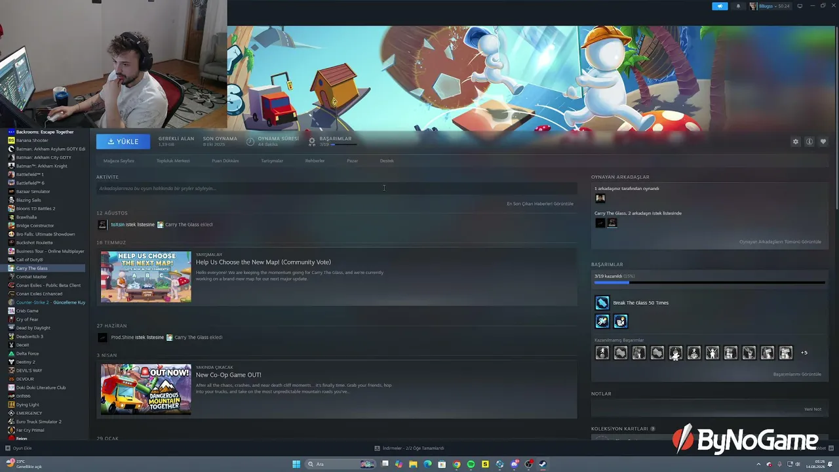Open the Steam notifications bell
The width and height of the screenshot is (839, 472).
[x=738, y=6]
